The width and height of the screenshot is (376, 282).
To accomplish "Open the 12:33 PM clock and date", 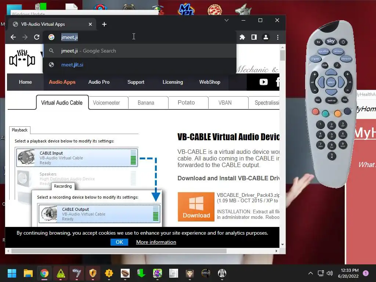I will coord(348,273).
